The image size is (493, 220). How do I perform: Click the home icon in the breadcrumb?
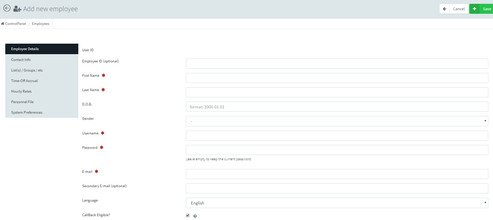3,24
